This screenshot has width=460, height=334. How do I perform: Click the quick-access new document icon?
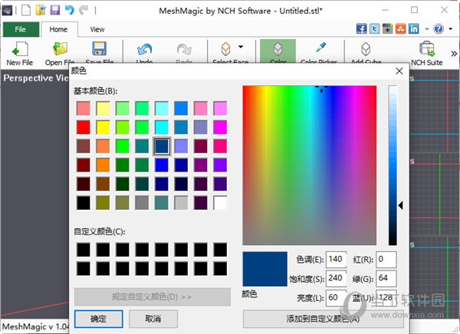[x=26, y=10]
